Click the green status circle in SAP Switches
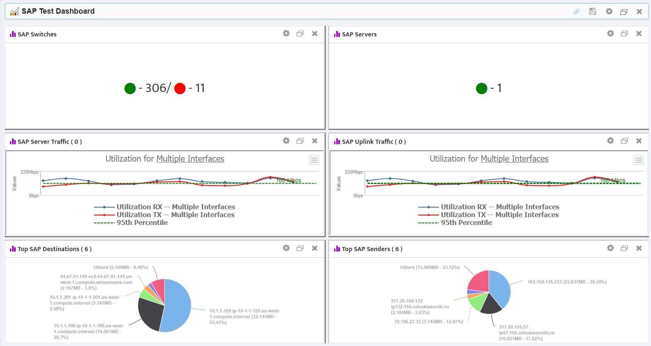The image size is (651, 346). point(130,88)
